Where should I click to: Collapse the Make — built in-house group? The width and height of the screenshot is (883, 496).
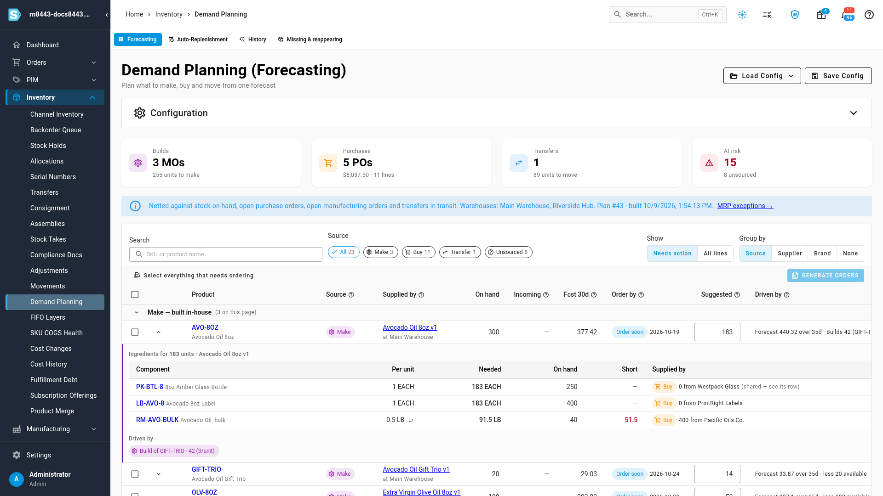(x=137, y=313)
